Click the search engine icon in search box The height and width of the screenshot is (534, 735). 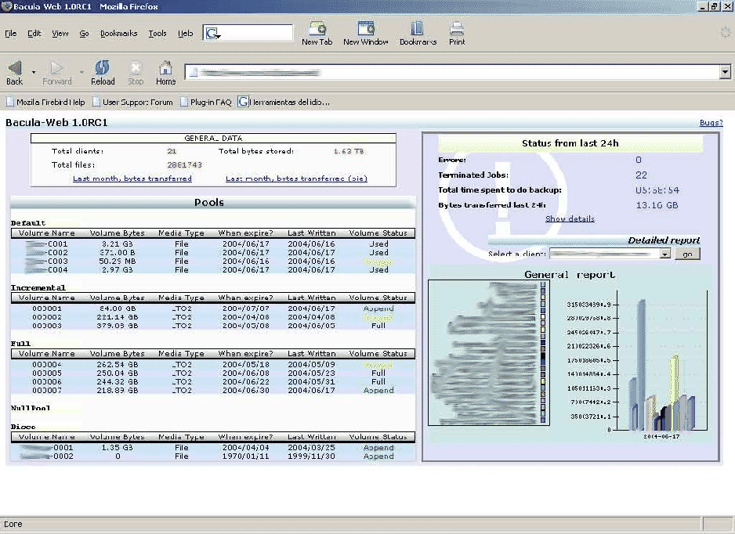[212, 33]
